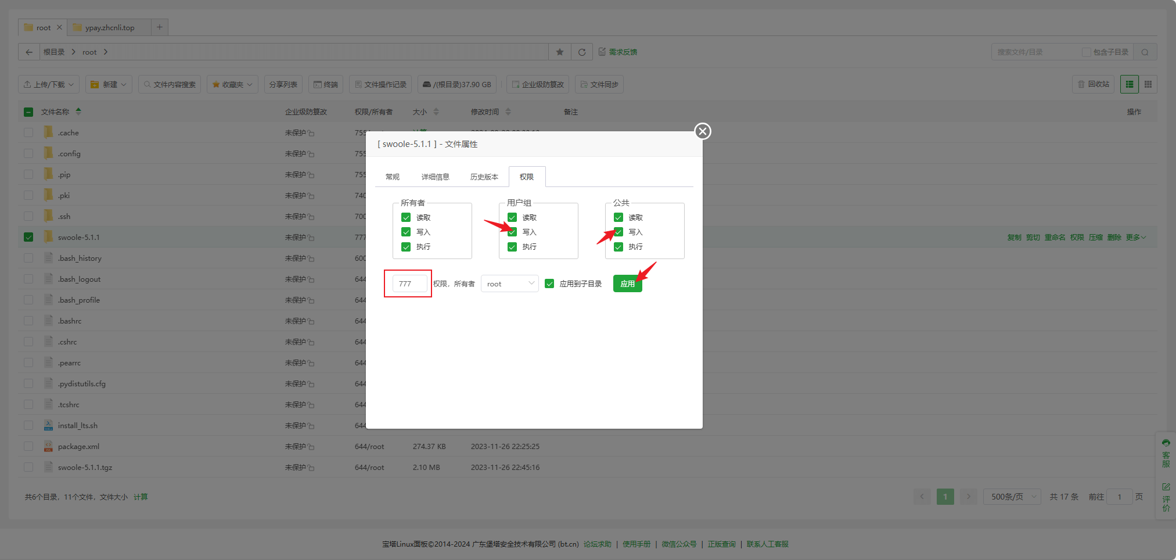Switch to ypay.zhcnli.top tab

(x=109, y=27)
